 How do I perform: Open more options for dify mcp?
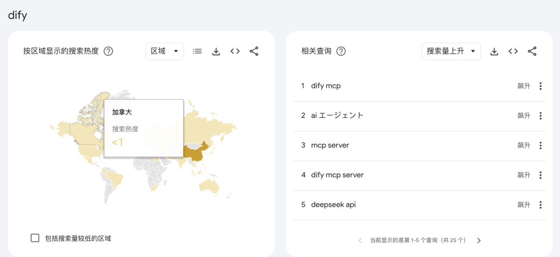coord(540,86)
